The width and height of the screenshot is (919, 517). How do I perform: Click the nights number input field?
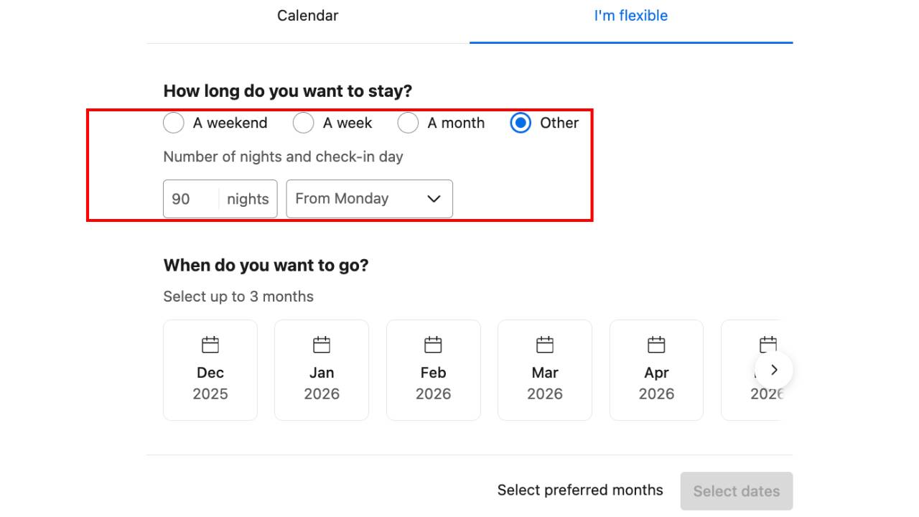pyautogui.click(x=189, y=199)
